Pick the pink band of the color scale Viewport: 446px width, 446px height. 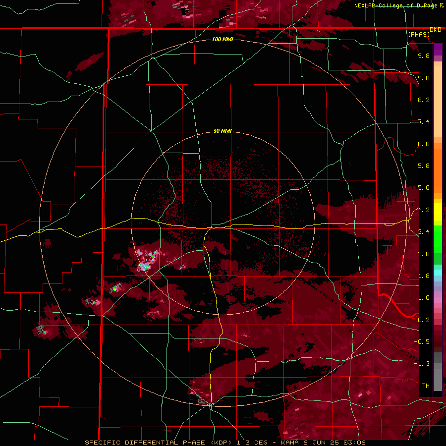438,300
